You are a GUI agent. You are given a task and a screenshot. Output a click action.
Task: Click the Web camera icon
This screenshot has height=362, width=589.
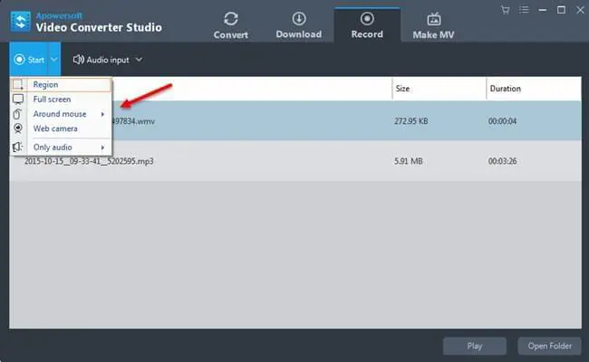[x=18, y=129]
